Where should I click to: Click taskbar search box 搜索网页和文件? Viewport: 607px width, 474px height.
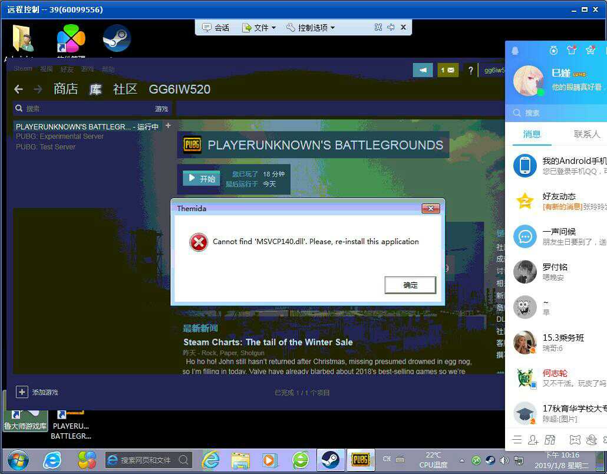(149, 460)
